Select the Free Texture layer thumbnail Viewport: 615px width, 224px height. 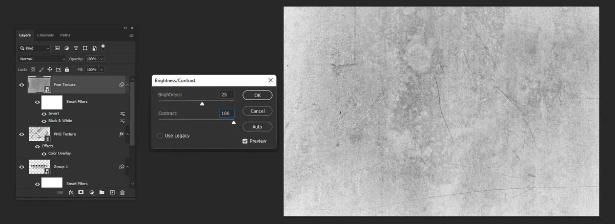click(39, 84)
